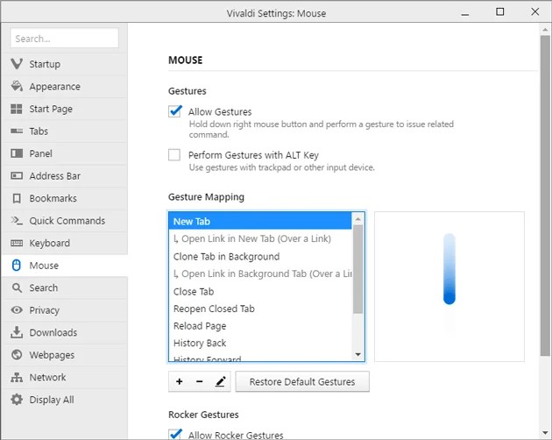Select Open Link in New Tab entry
This screenshot has height=440, width=552.
(260, 238)
